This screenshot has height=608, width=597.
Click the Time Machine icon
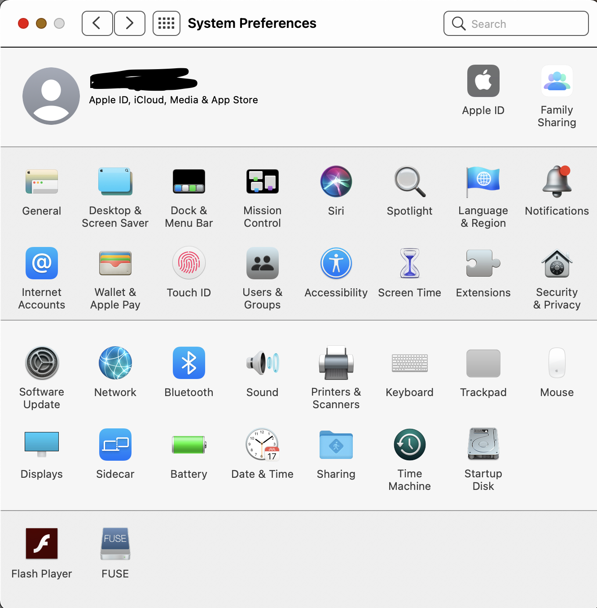tap(409, 445)
